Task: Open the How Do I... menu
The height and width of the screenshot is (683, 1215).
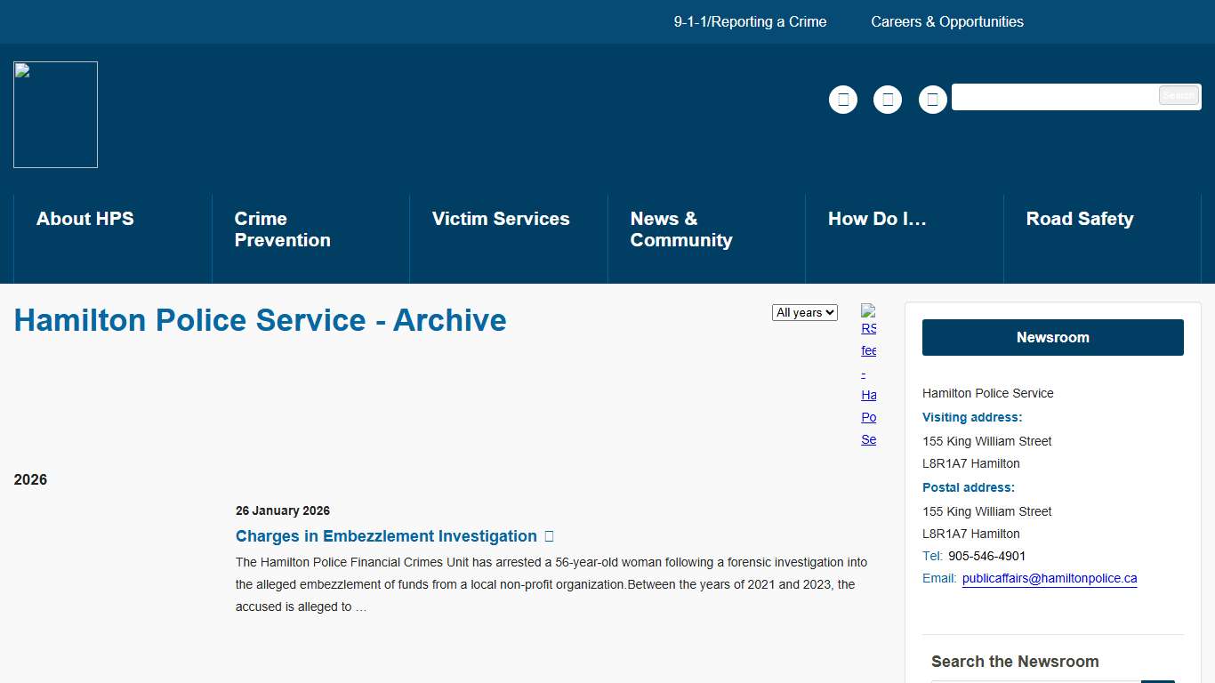Action: (876, 218)
